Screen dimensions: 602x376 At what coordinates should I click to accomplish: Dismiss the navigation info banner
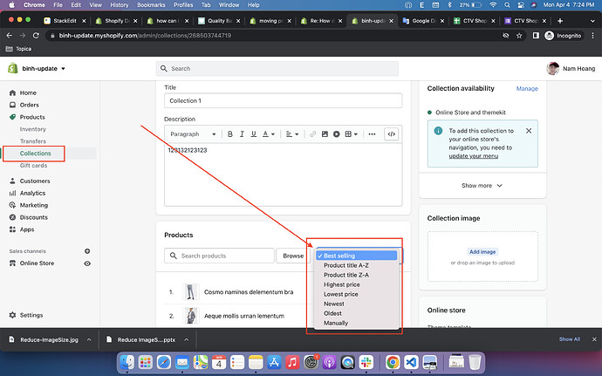tap(529, 131)
